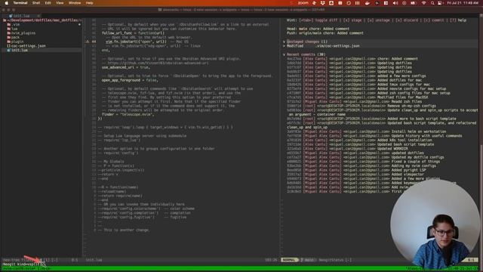Click the lua folder icon in tree

pos(9,29)
